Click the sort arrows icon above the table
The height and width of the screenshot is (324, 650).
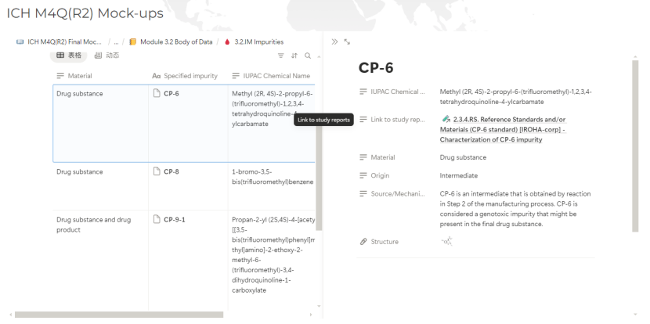click(x=295, y=55)
